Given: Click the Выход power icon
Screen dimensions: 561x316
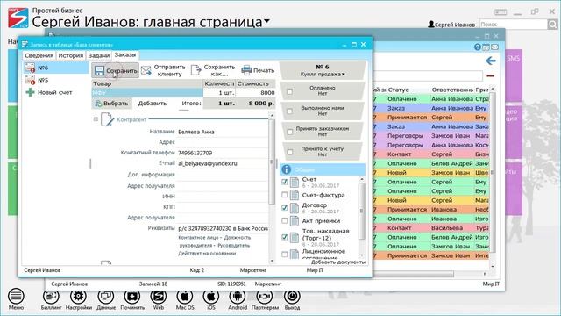Looking at the screenshot, I should click(292, 297).
